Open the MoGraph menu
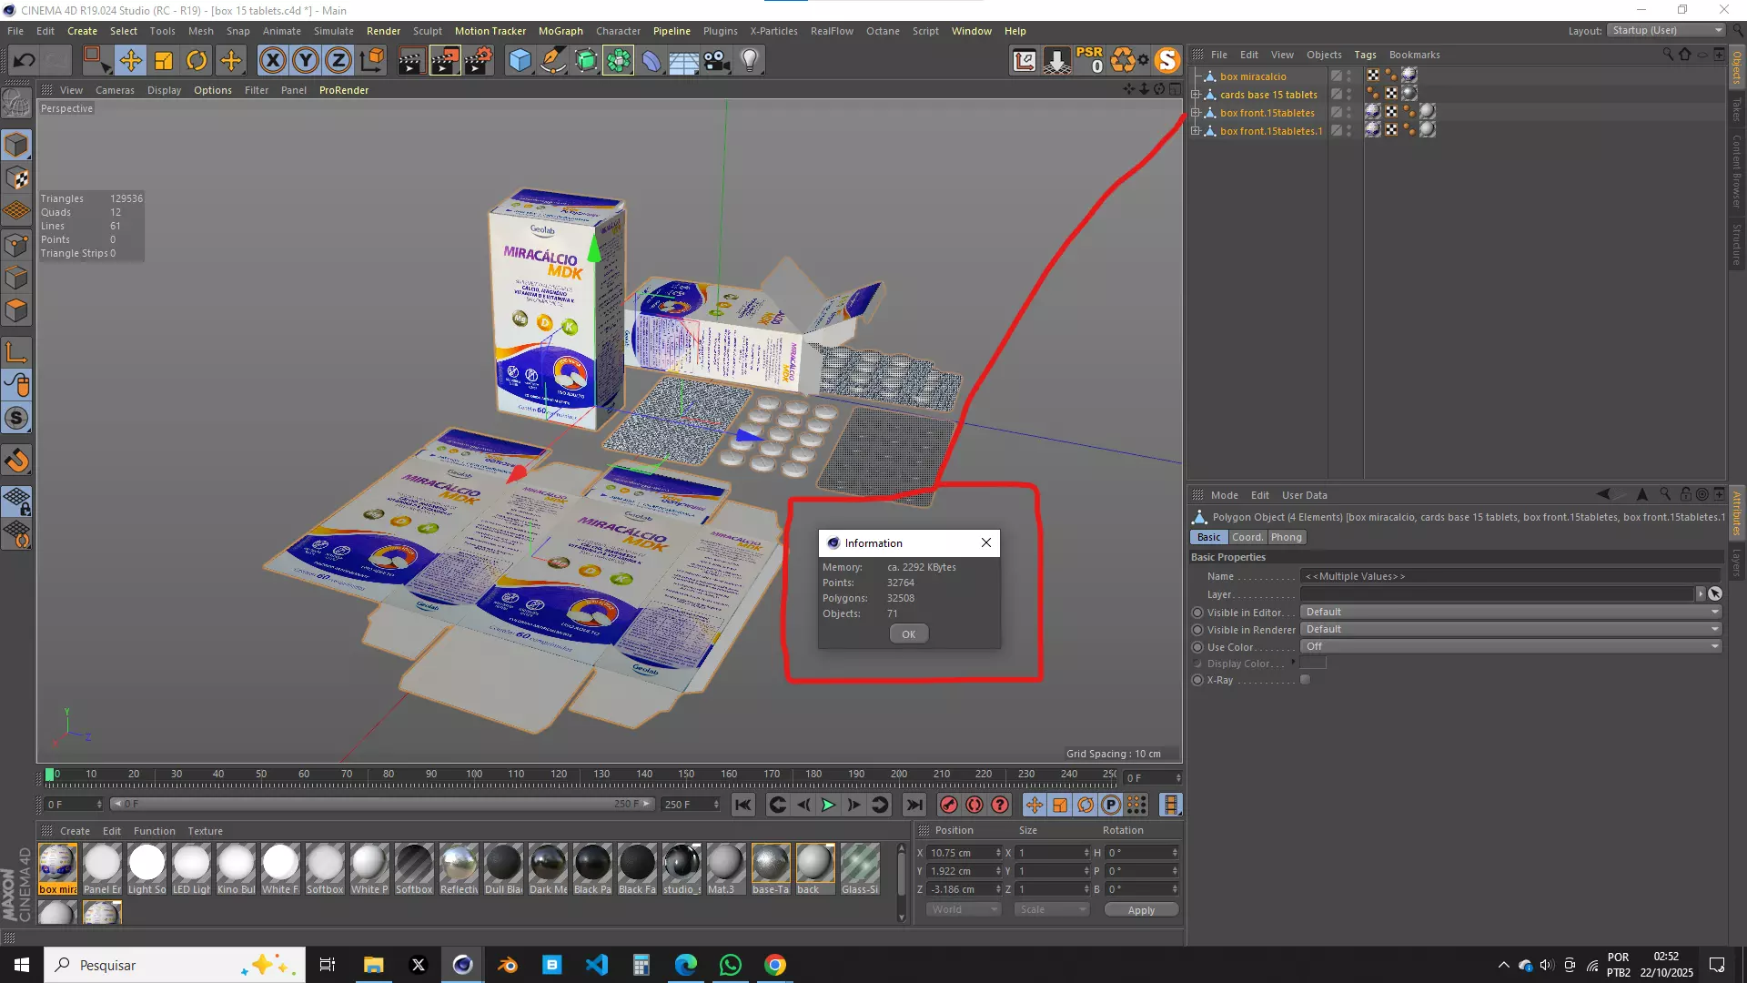 (x=560, y=31)
